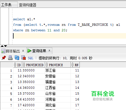
Task: Select the cell 江西省
Action: point(58,88)
